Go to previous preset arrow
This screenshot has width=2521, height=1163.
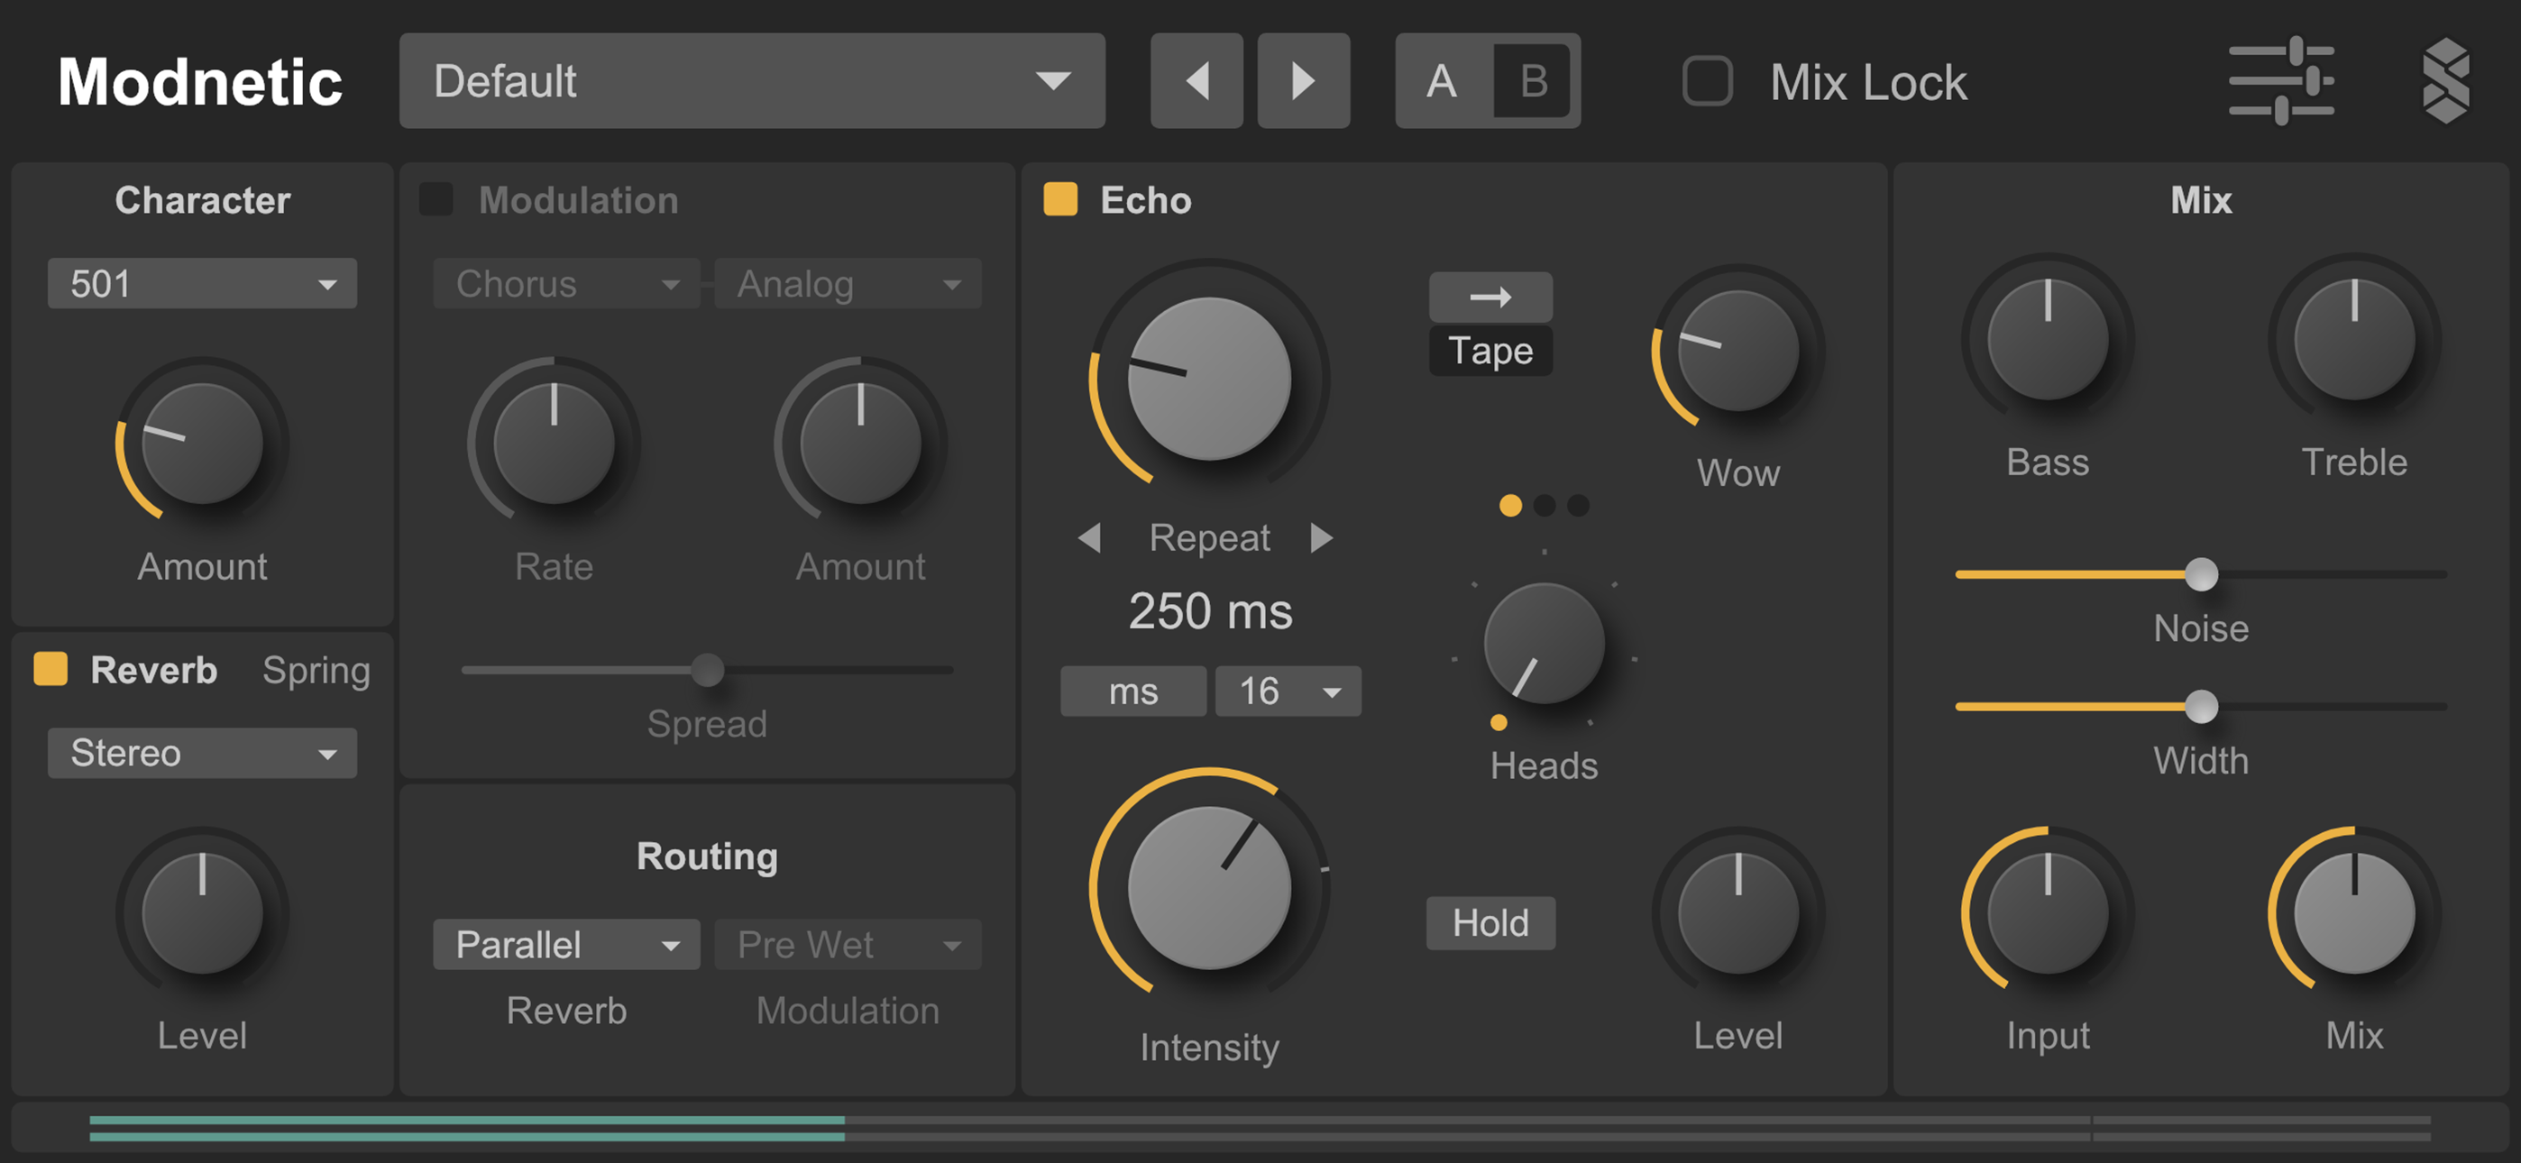1196,80
